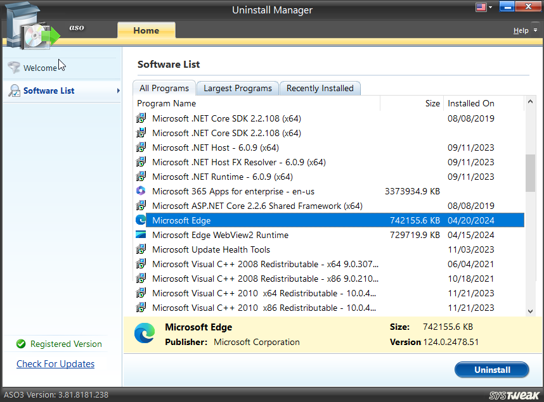Sort list by Installed On column header

[470, 103]
